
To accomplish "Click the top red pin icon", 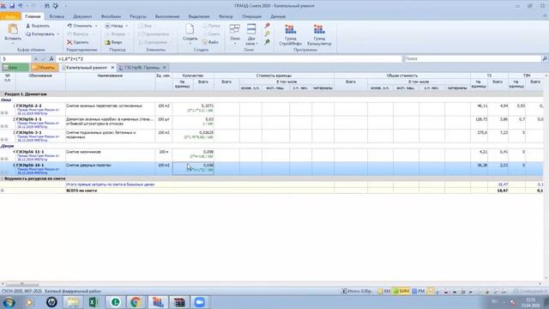I will tap(267, 26).
